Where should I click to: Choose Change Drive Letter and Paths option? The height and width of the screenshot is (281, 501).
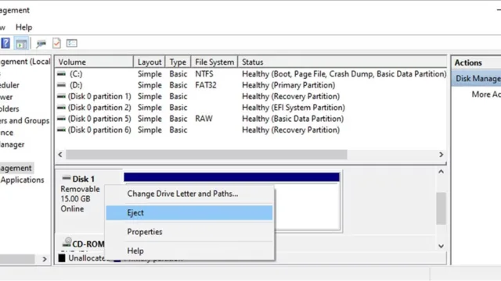(189, 194)
